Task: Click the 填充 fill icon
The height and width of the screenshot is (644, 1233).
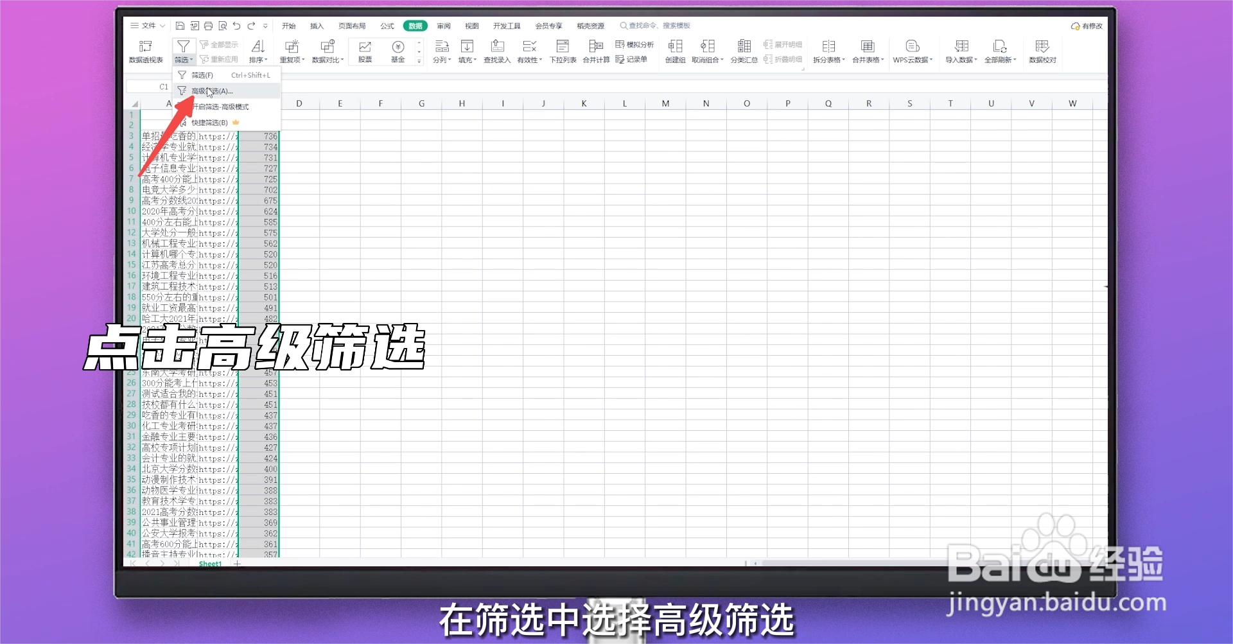Action: (467, 46)
